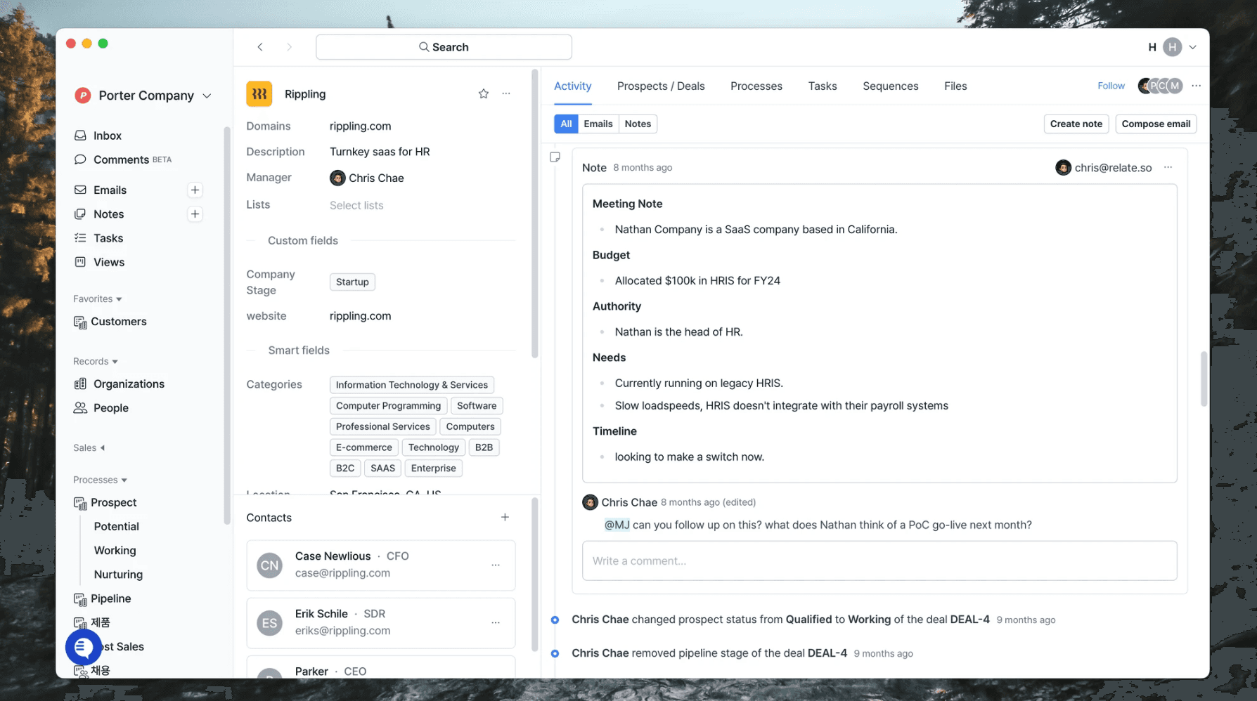Open Notes in the sidebar
Screen dimensions: 1257x701
pyautogui.click(x=108, y=214)
